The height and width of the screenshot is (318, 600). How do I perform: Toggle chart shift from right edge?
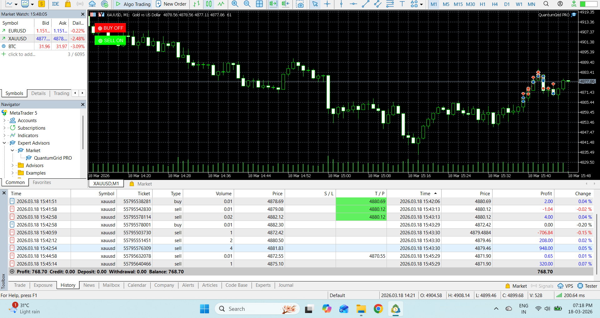285,4
